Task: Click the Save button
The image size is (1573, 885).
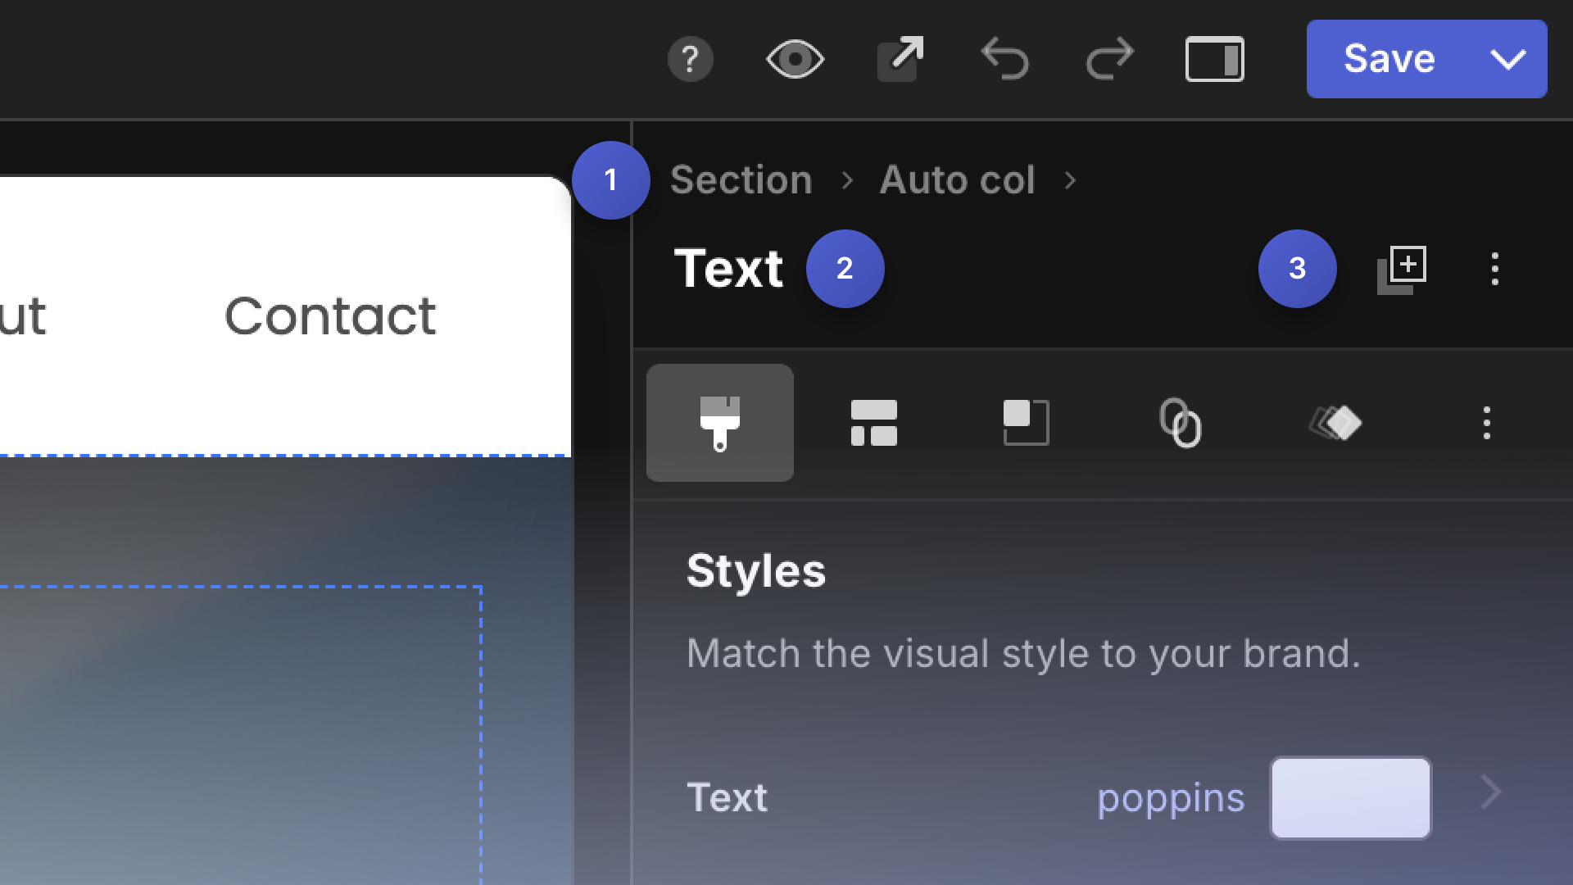Action: [x=1387, y=58]
